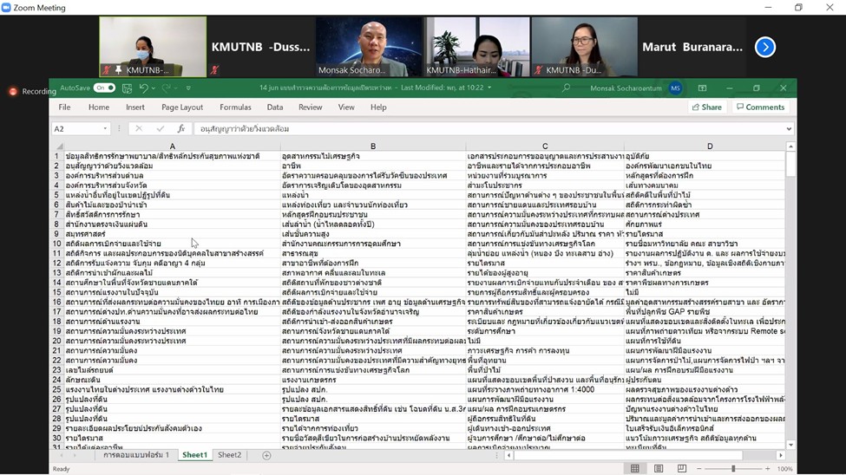The width and height of the screenshot is (846, 475).
Task: Click the Share button
Action: point(706,107)
